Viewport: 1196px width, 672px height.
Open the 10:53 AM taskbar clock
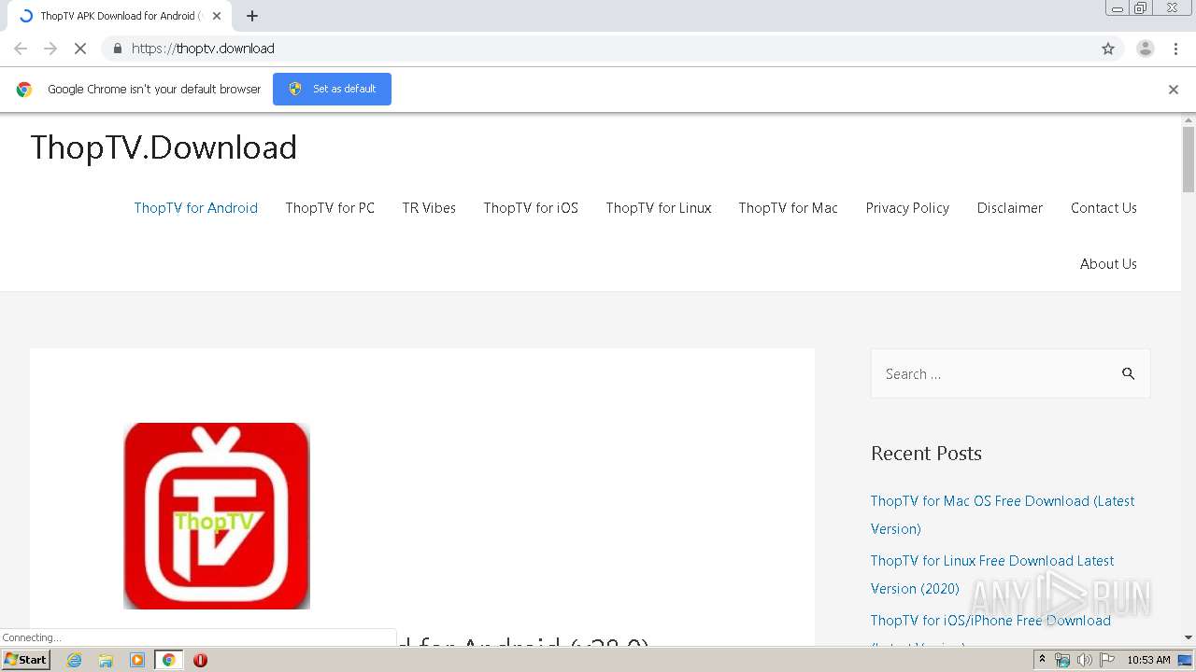1148,660
